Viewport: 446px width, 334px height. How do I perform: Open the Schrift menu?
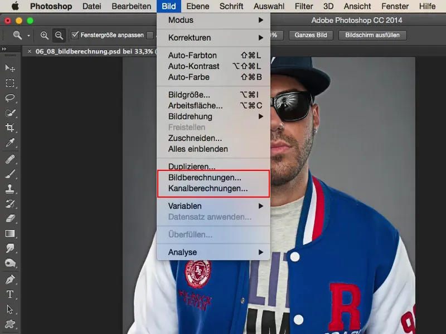point(231,6)
